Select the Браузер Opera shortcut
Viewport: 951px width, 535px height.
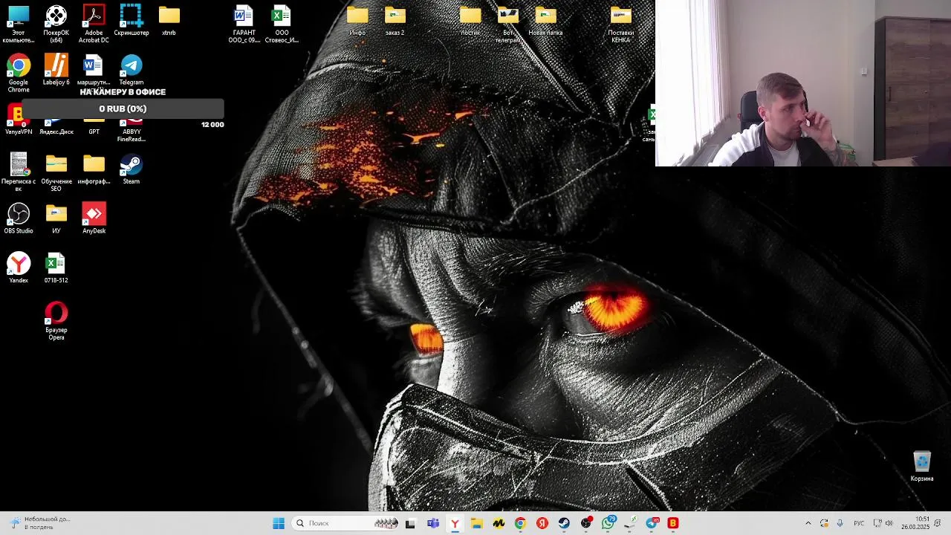pyautogui.click(x=56, y=320)
